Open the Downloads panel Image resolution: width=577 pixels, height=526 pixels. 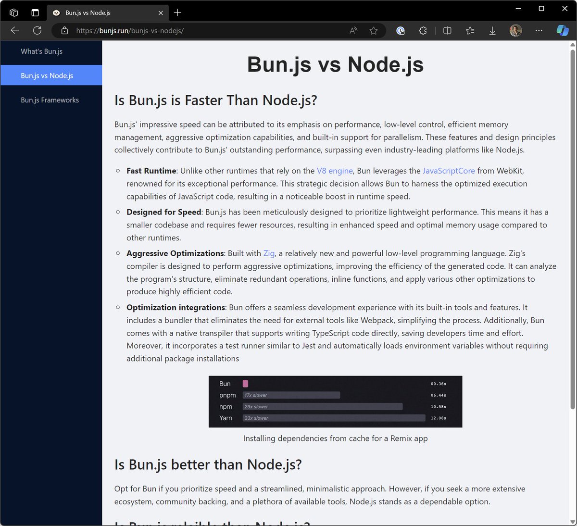[x=492, y=31]
